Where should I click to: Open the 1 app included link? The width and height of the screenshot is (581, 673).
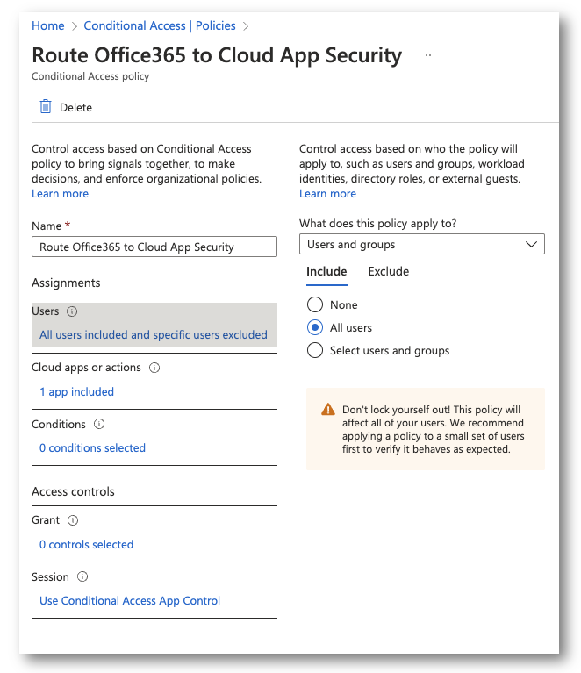[77, 392]
